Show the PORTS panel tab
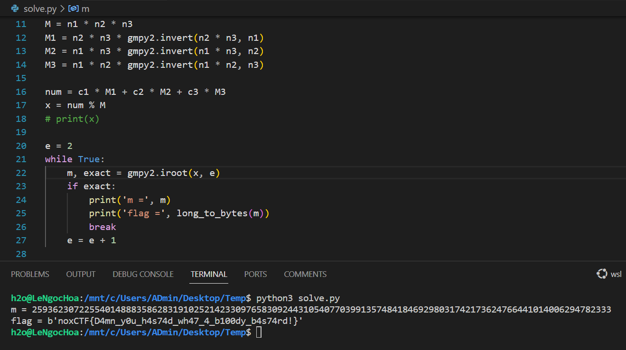The width and height of the screenshot is (626, 350). click(255, 274)
